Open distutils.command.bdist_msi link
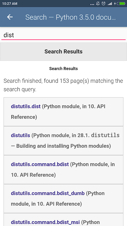Image resolution: width=127 pixels, height=226 pixels. 45,222
